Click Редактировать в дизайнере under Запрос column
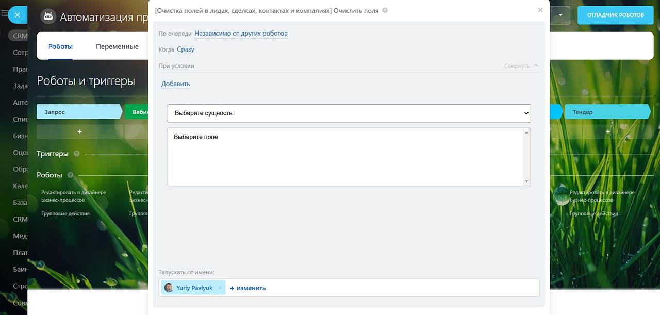Screen dimensions: 660x315 [x=74, y=196]
